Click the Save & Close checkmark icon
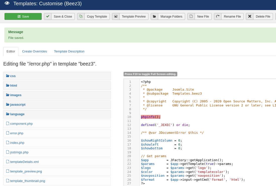The image size is (276, 186). click(48, 17)
